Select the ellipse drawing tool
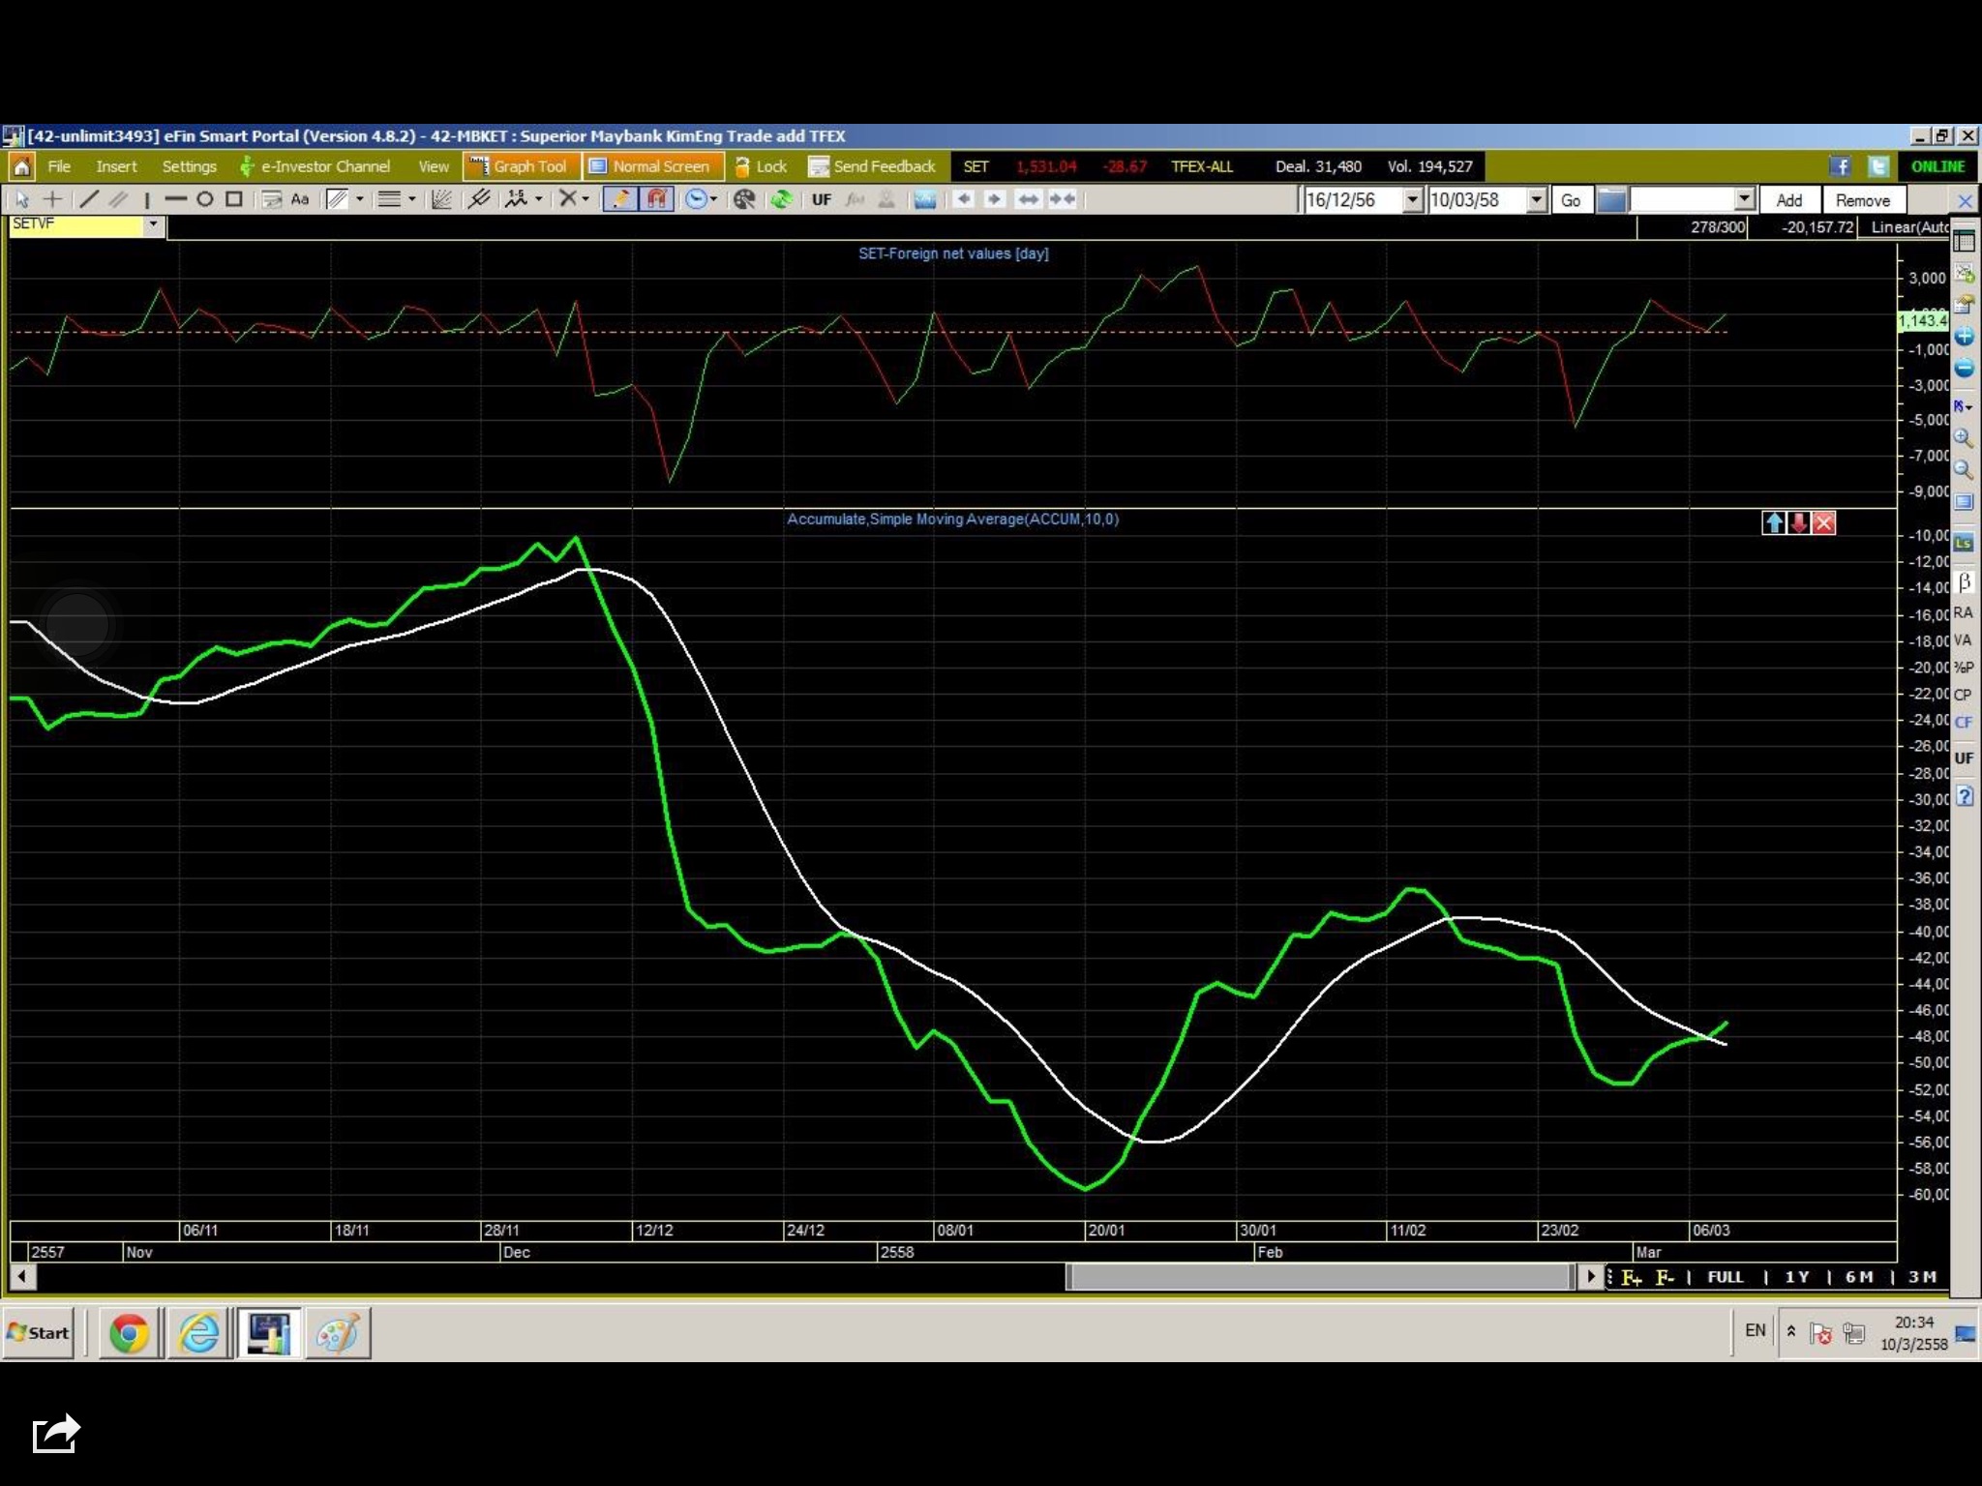This screenshot has height=1486, width=1982. coord(204,199)
